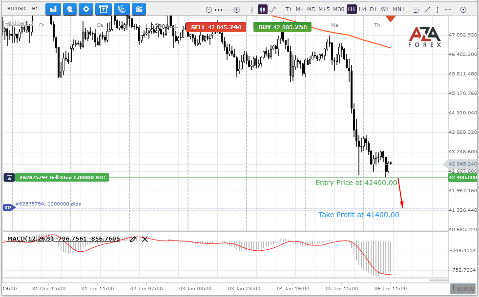The height and width of the screenshot is (297, 479).
Task: Select M5 timeframe
Action: click(311, 9)
